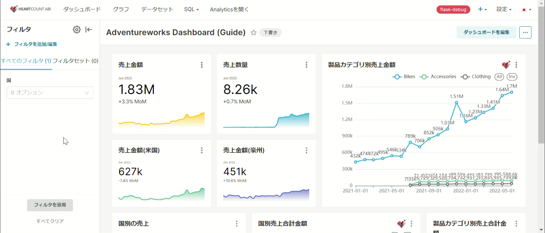Go to グラフ menu
545x233 pixels.
tap(121, 9)
